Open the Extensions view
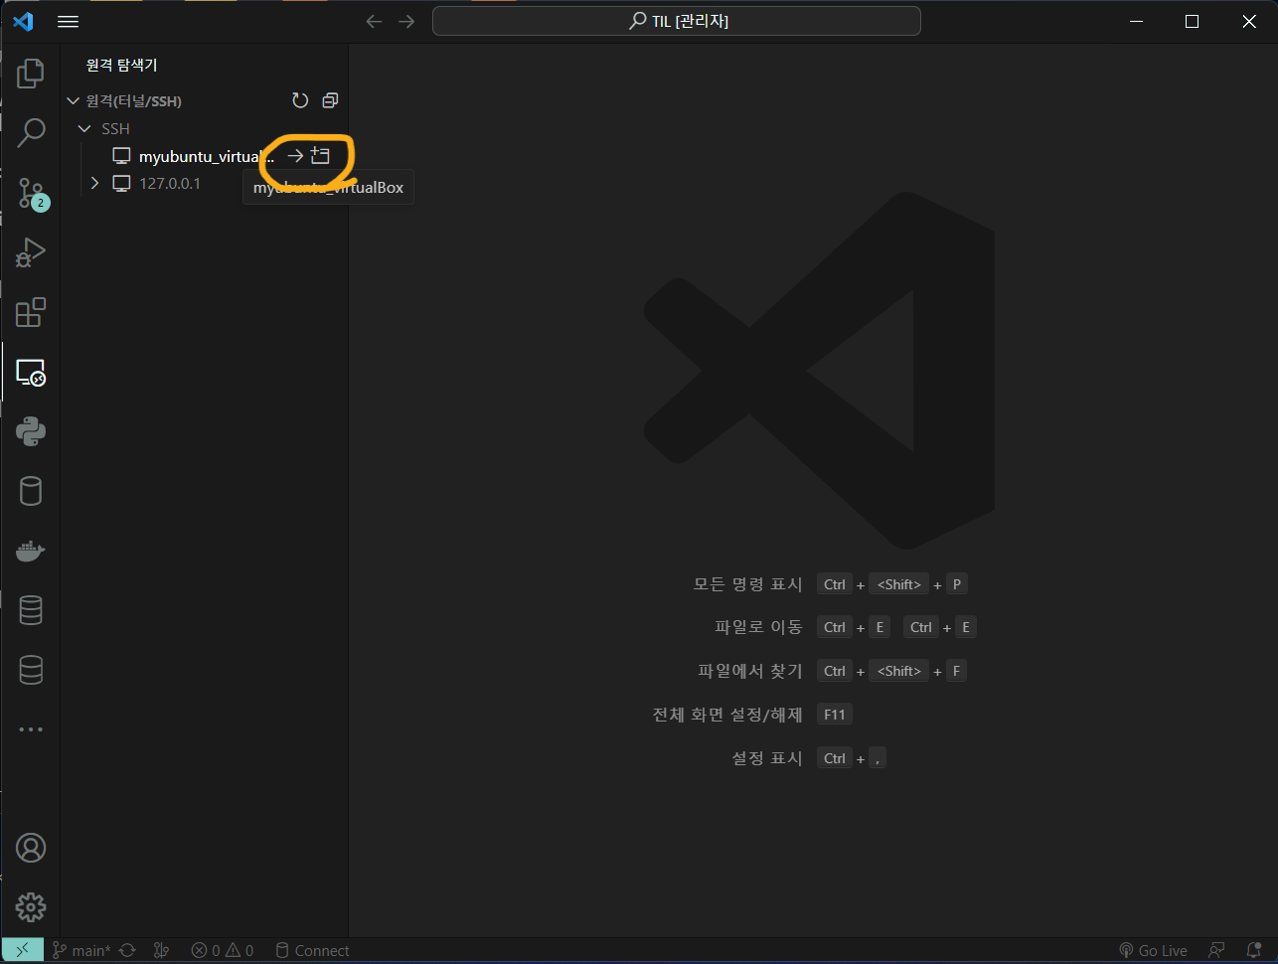This screenshot has width=1278, height=964. (x=31, y=312)
